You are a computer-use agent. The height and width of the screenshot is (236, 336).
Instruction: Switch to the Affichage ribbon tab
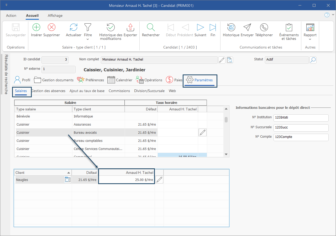[x=55, y=15]
